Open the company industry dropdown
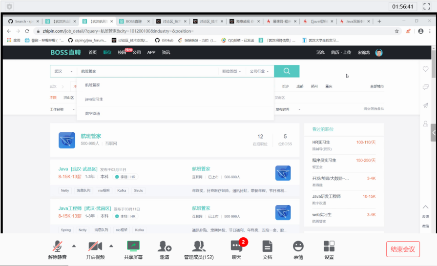 259,71
